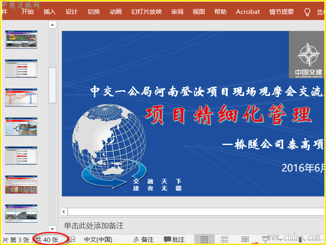The width and height of the screenshot is (326, 245).
Task: Select the 中国交建 logo on slide
Action: (x=306, y=55)
